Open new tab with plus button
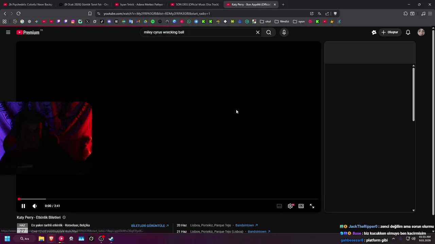The width and height of the screenshot is (435, 244). (x=283, y=4)
